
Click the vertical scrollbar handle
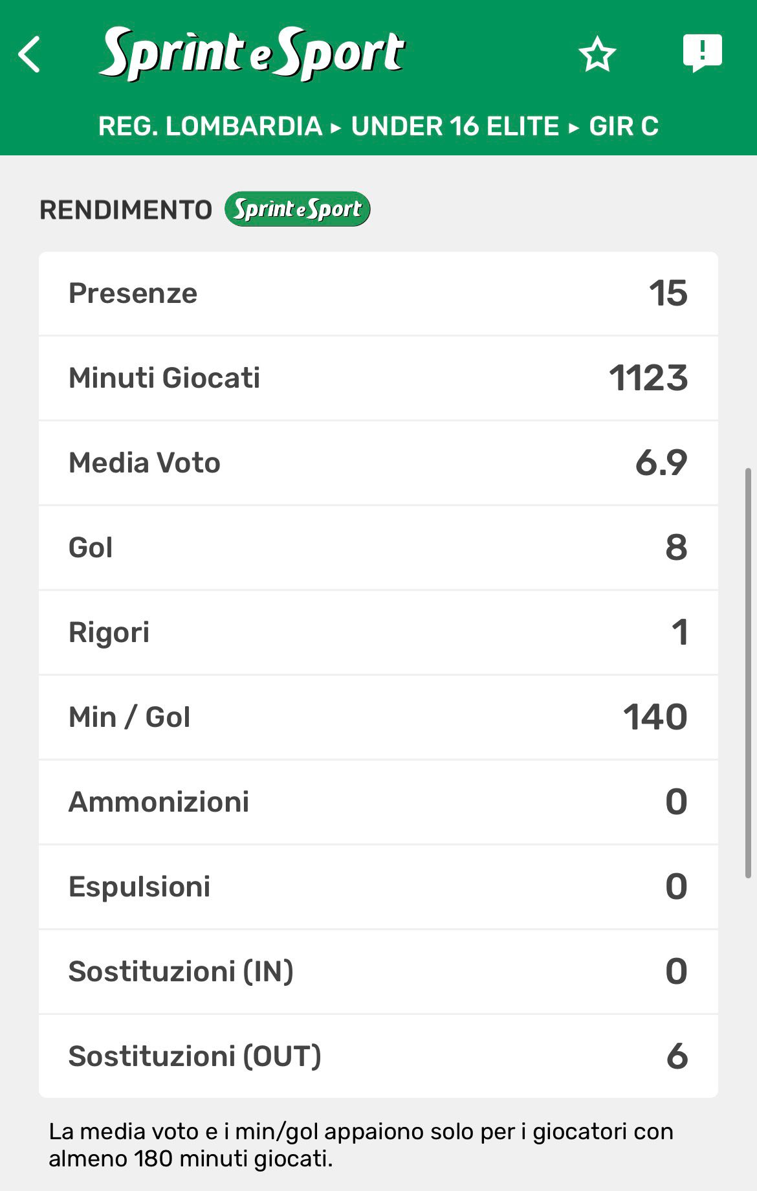(x=748, y=673)
